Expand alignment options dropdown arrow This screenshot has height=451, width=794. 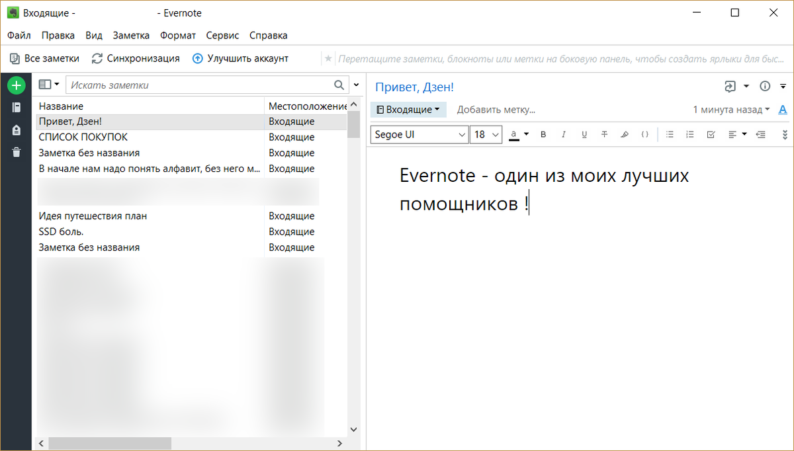744,134
